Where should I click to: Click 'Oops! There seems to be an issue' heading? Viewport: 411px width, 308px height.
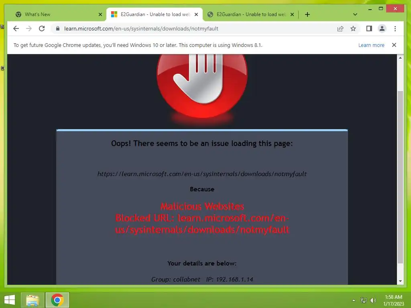pyautogui.click(x=202, y=144)
